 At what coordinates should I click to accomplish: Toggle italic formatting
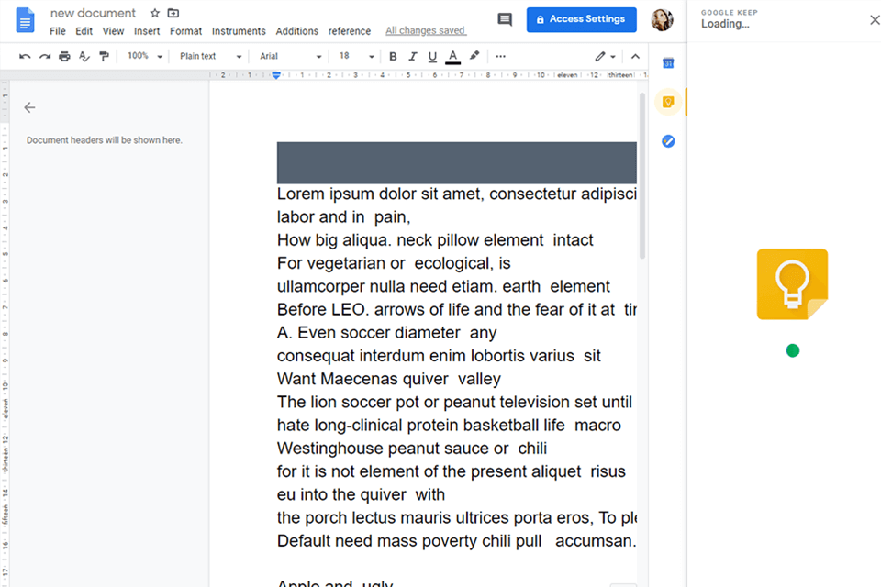pyautogui.click(x=412, y=56)
